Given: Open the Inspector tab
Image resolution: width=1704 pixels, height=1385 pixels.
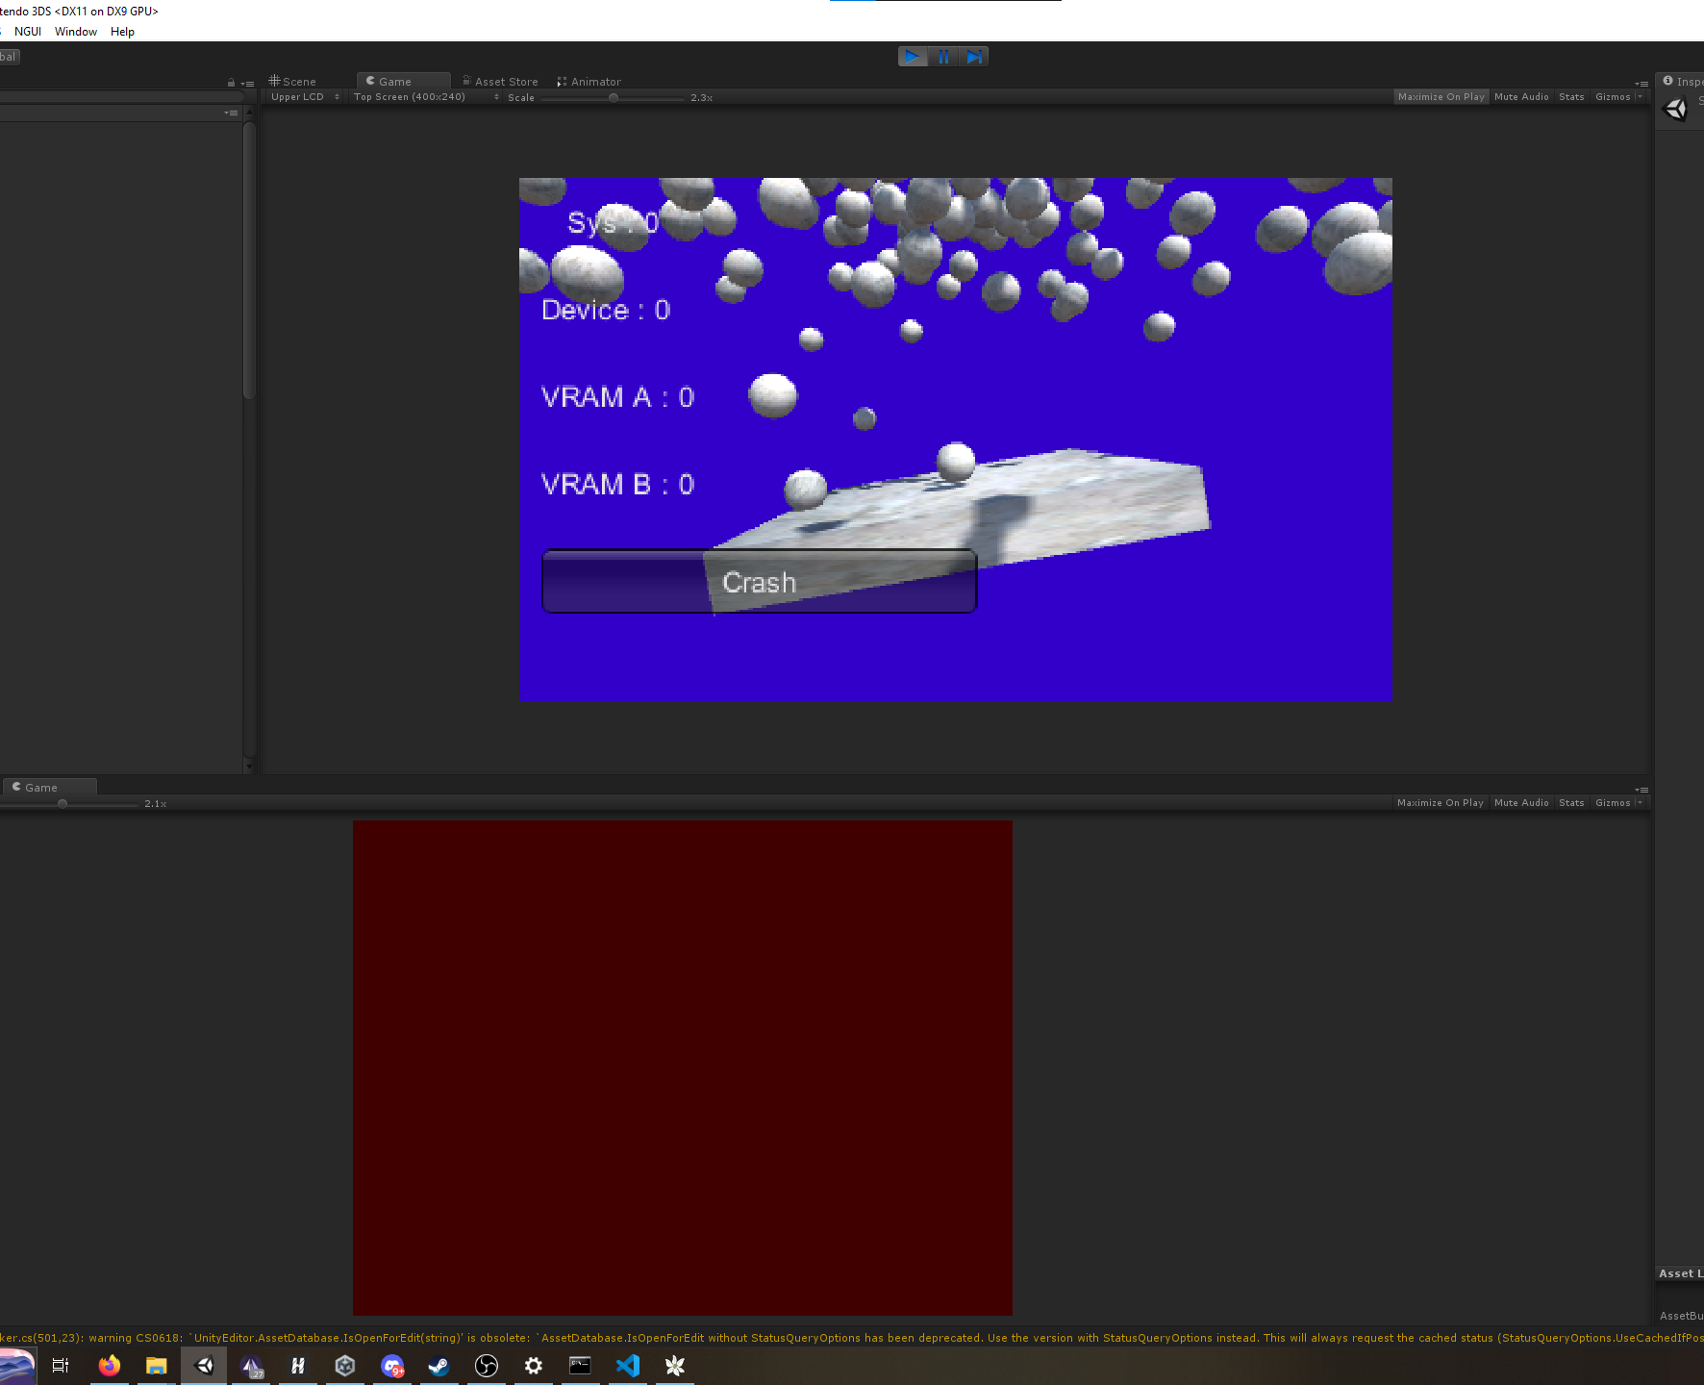Looking at the screenshot, I should coord(1682,82).
